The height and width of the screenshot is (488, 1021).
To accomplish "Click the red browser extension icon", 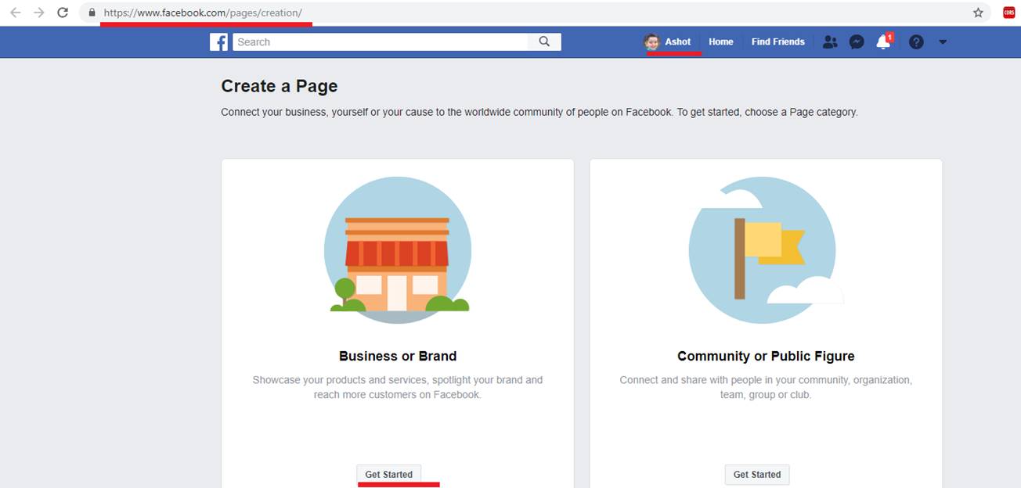I will pyautogui.click(x=1008, y=13).
